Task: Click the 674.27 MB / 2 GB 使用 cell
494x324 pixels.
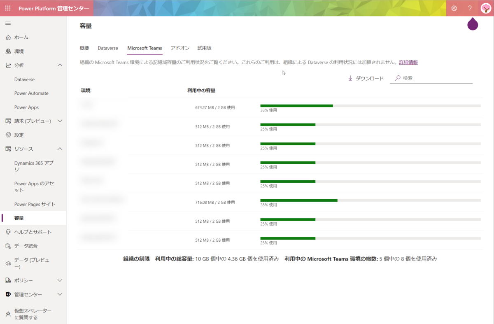Action: pos(215,108)
